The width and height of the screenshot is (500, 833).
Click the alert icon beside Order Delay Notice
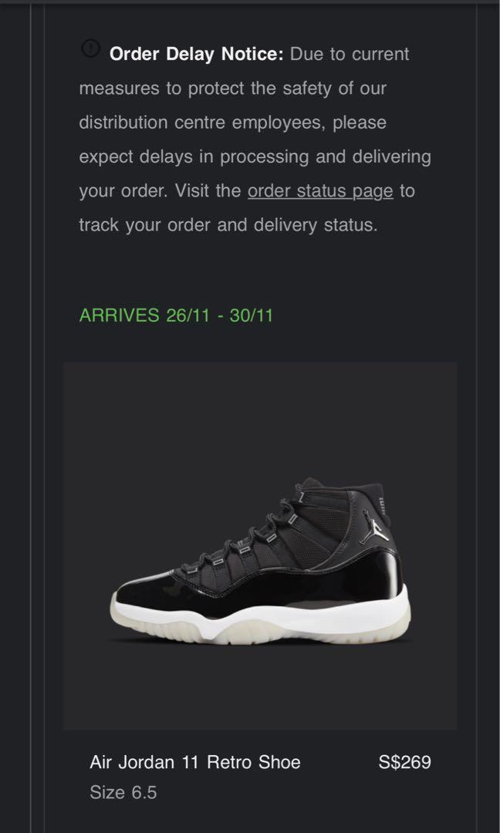[91, 49]
